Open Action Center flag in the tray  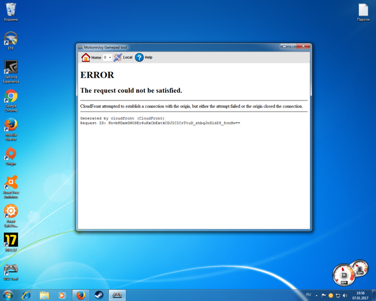(x=323, y=295)
